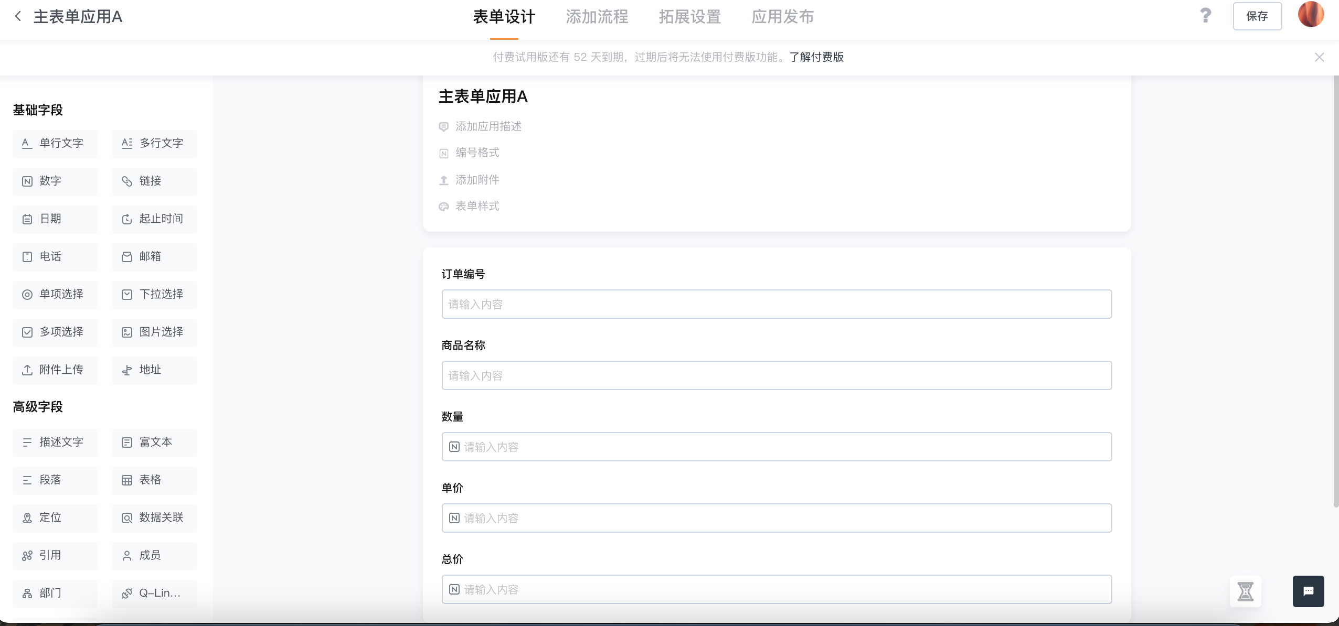Add a 下拉选择 field
This screenshot has height=626, width=1339.
[x=155, y=295]
